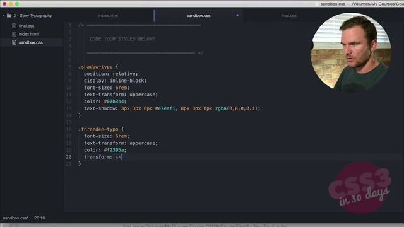Switch to the index.html tab
This screenshot has width=404, height=227.
108,15
